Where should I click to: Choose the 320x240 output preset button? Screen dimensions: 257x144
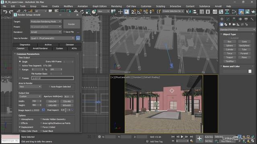click(x=52, y=101)
